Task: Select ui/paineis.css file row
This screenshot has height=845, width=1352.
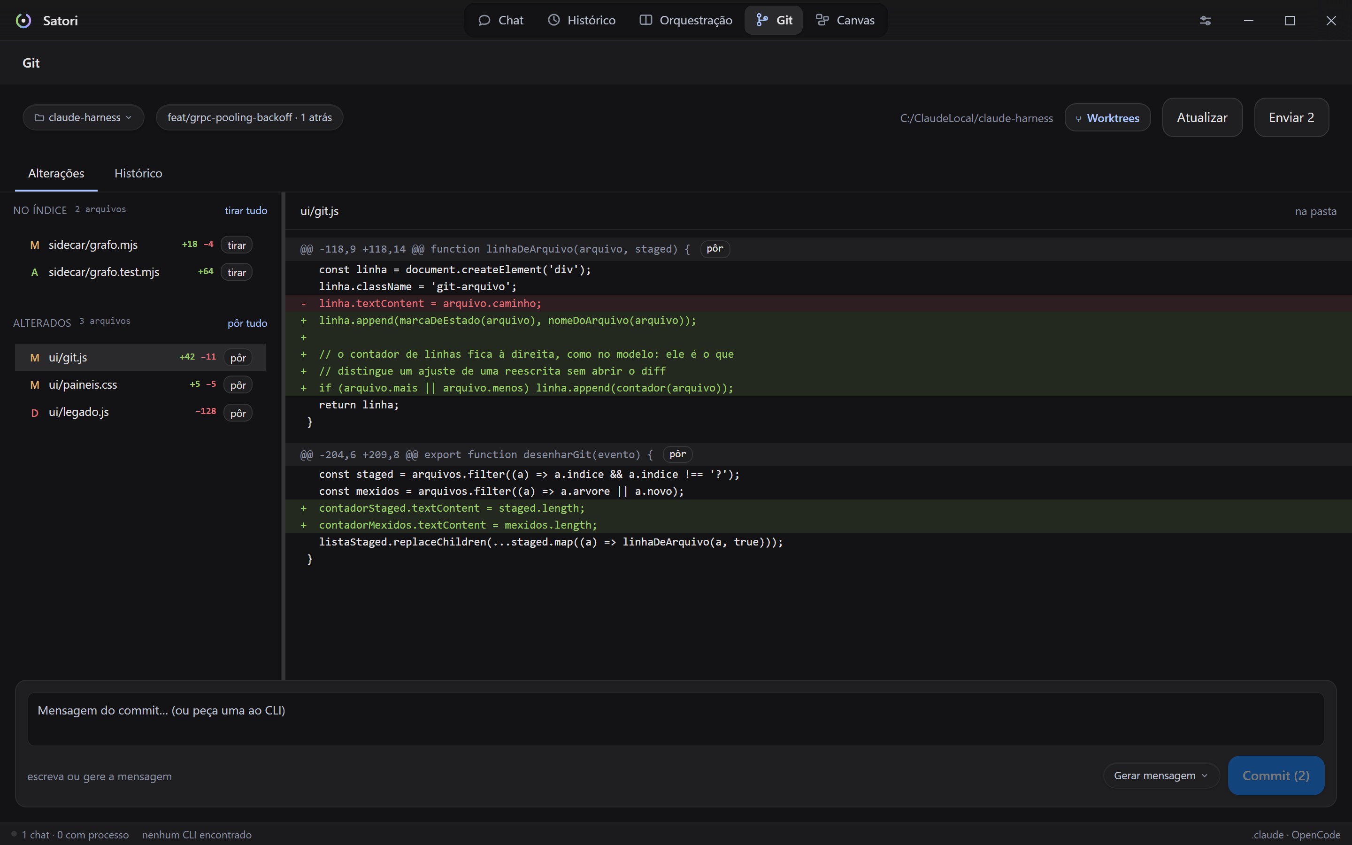Action: [140, 384]
